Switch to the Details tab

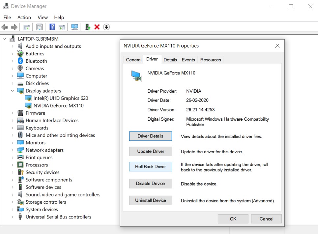coord(170,60)
